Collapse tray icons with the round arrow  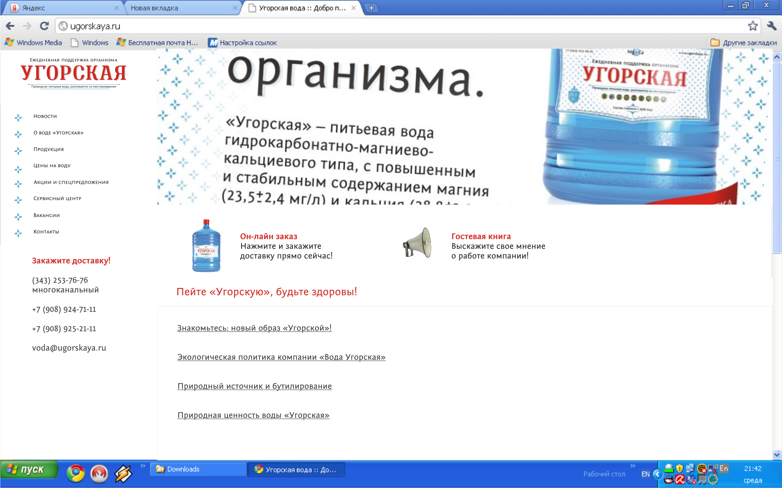(x=657, y=474)
